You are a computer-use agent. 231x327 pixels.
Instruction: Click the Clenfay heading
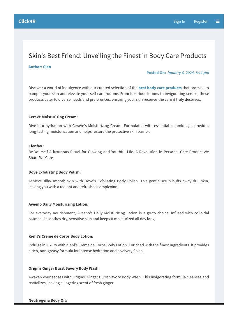(x=36, y=146)
